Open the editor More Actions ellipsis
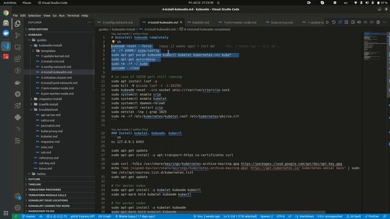The image size is (390, 219). [x=385, y=23]
